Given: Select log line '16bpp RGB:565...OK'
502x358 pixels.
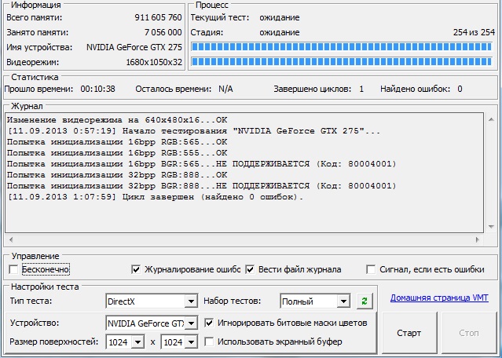Looking at the screenshot, I should coord(117,142).
